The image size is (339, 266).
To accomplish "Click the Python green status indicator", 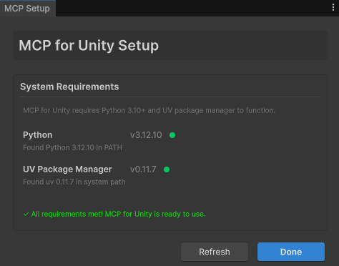I will (x=172, y=135).
